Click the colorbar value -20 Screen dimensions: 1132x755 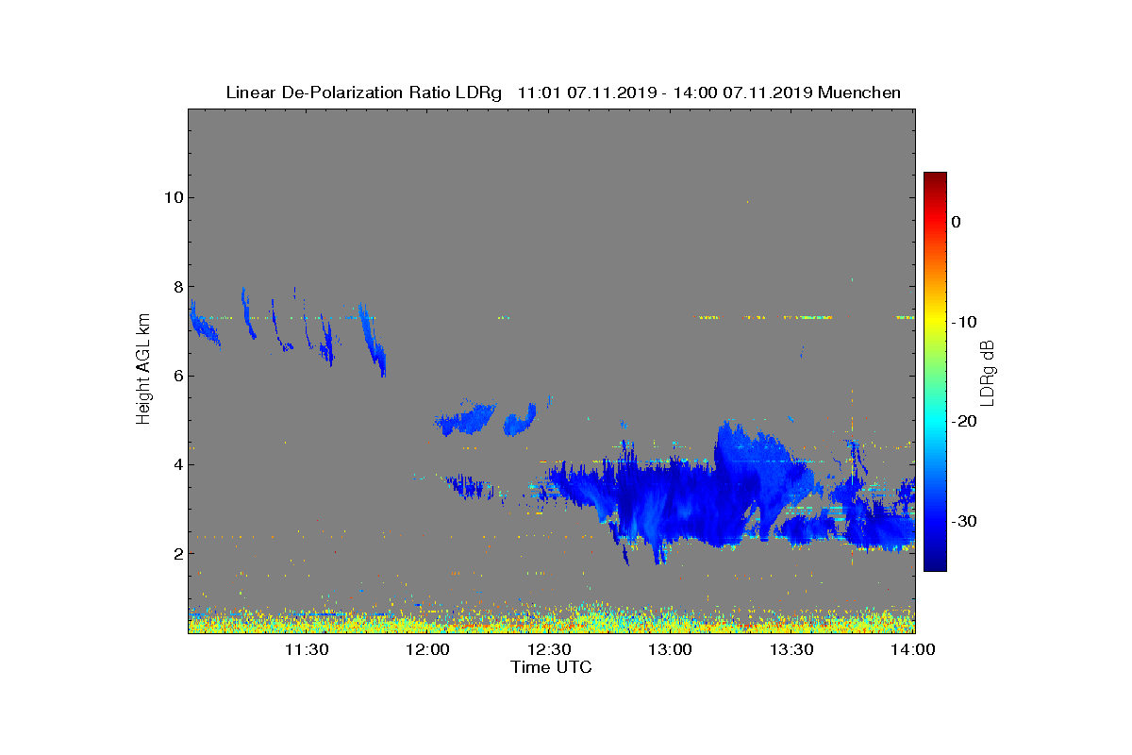(x=964, y=422)
